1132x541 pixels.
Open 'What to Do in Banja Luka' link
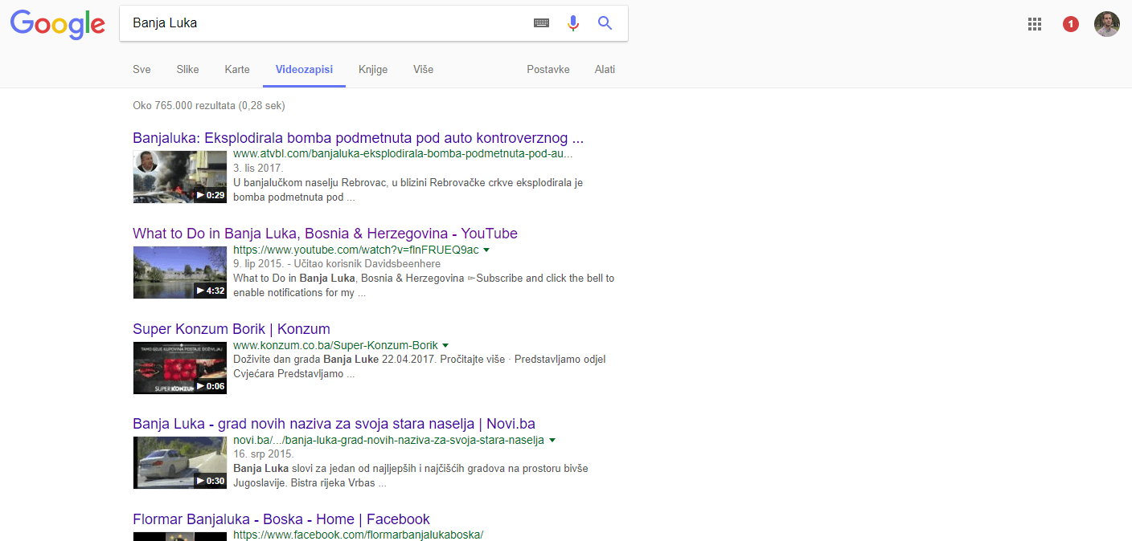point(325,234)
